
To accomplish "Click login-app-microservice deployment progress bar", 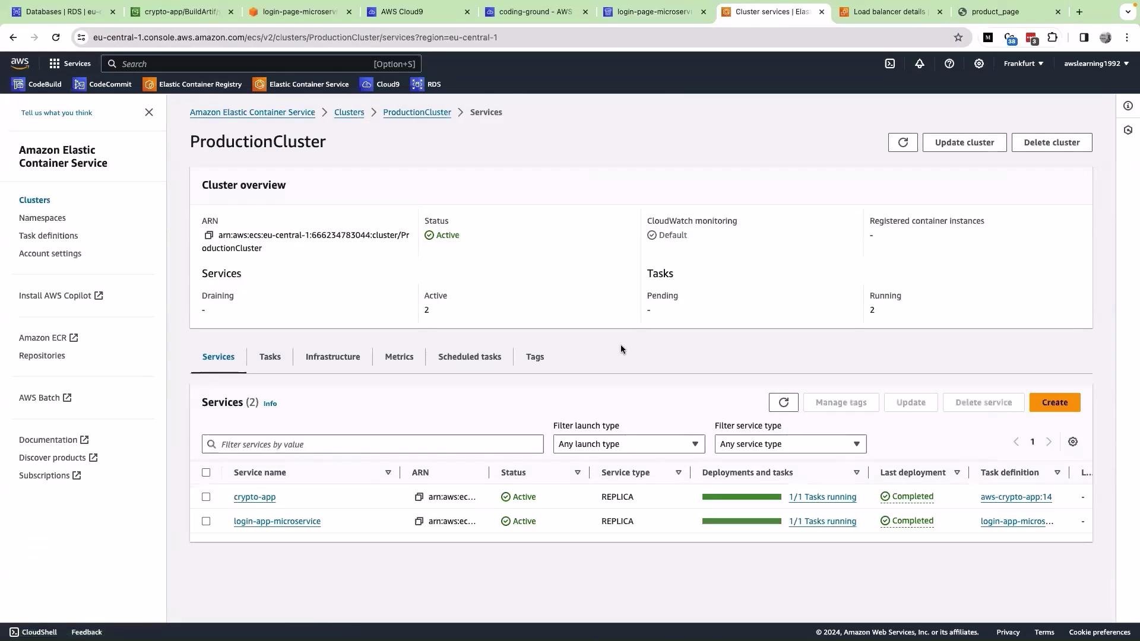I will point(742,522).
